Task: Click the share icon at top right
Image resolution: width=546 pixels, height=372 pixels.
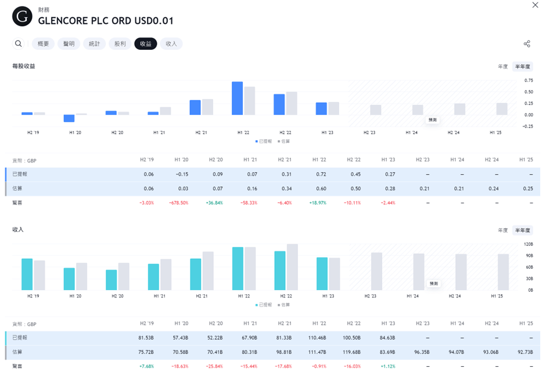Action: coord(527,44)
